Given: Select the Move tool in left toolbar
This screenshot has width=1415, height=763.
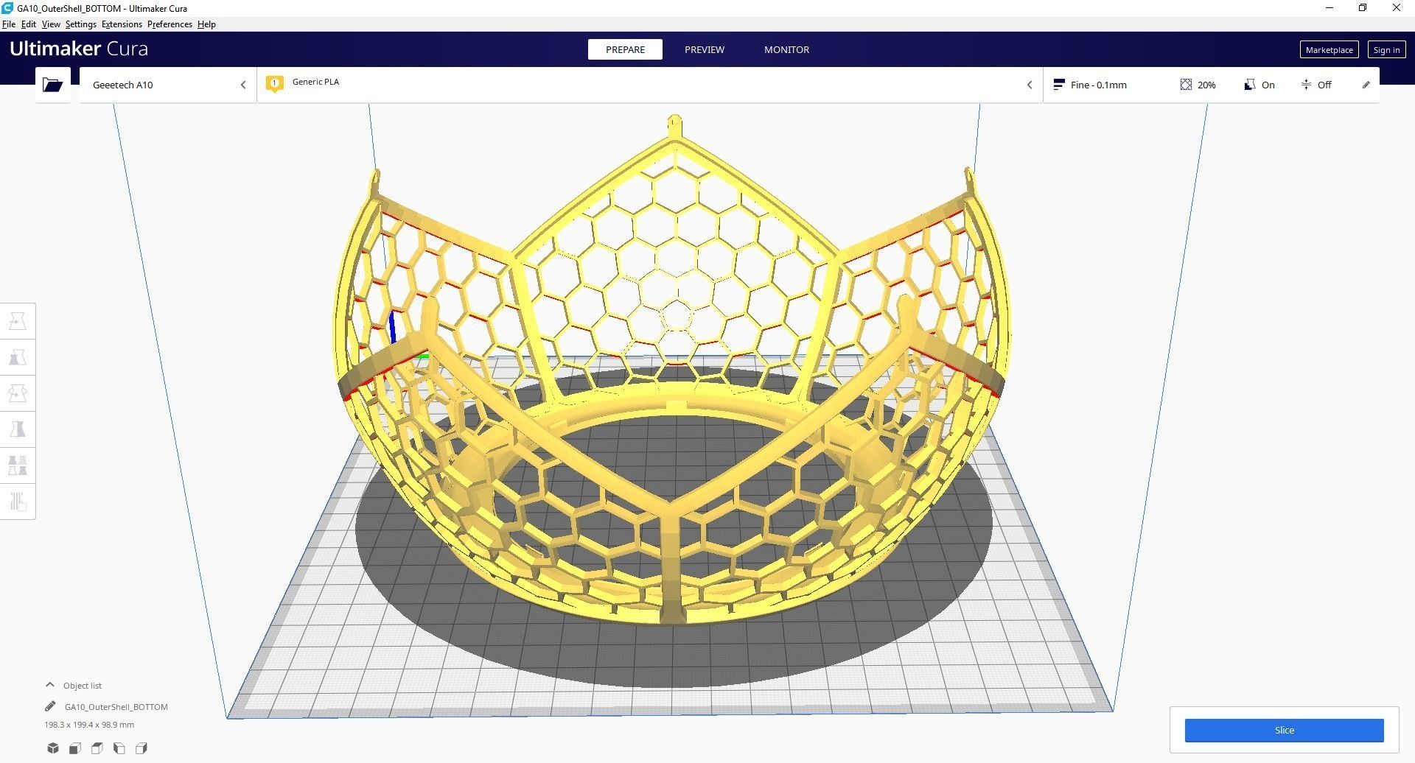Looking at the screenshot, I should pyautogui.click(x=18, y=321).
